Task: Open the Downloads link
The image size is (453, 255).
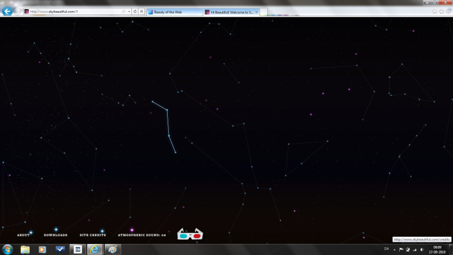Action: (56, 235)
